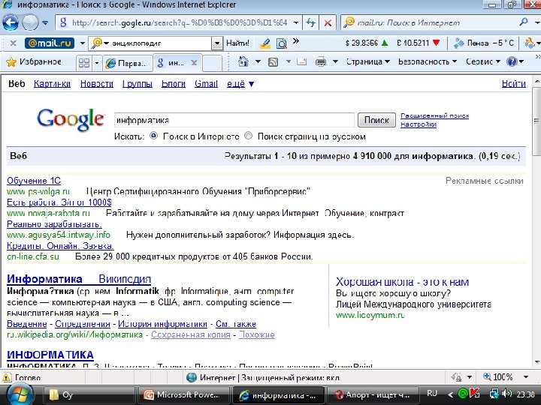Image resolution: width=541 pixels, height=405 pixels.
Task: Open the Сервис menu
Action: (483, 62)
